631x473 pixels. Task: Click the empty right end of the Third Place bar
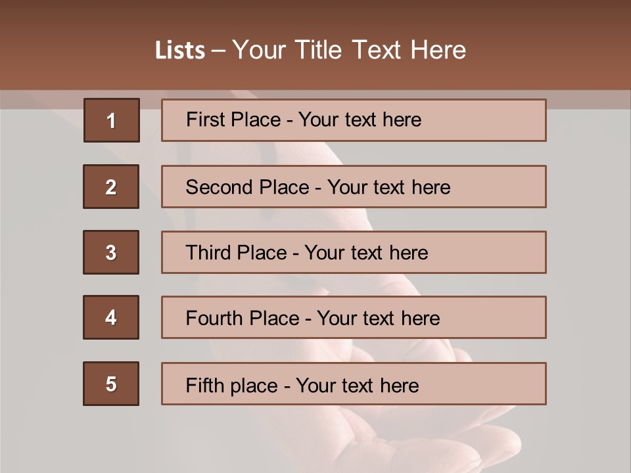500,252
